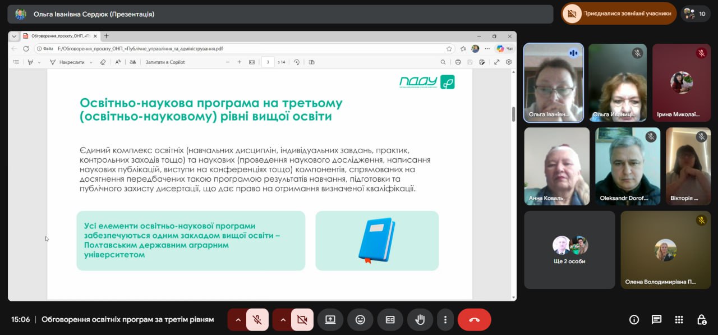The width and height of the screenshot is (718, 335).
Task: Click the PDF vertical scrollbar thumb
Action: coord(513,114)
